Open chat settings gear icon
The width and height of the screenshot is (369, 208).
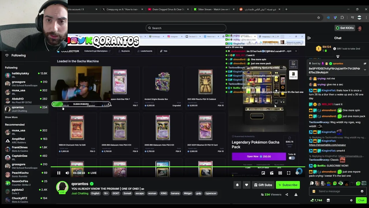coord(351,200)
